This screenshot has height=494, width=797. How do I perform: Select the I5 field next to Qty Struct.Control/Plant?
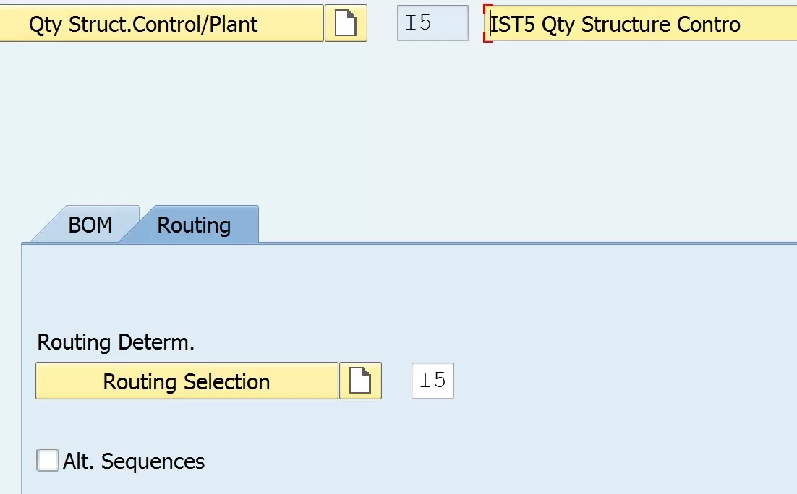click(432, 23)
